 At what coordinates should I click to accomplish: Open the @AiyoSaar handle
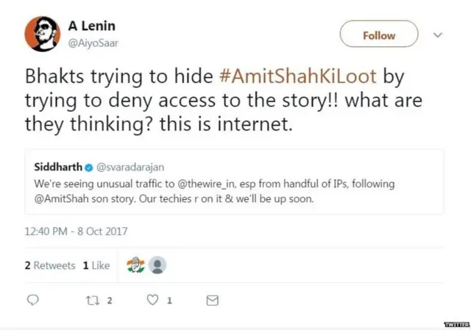point(93,43)
